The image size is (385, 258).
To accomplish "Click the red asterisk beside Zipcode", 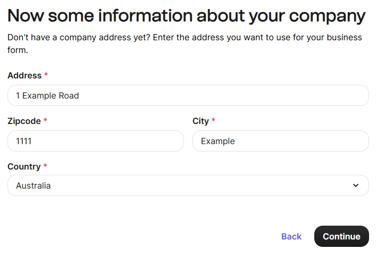I will pos(45,121).
